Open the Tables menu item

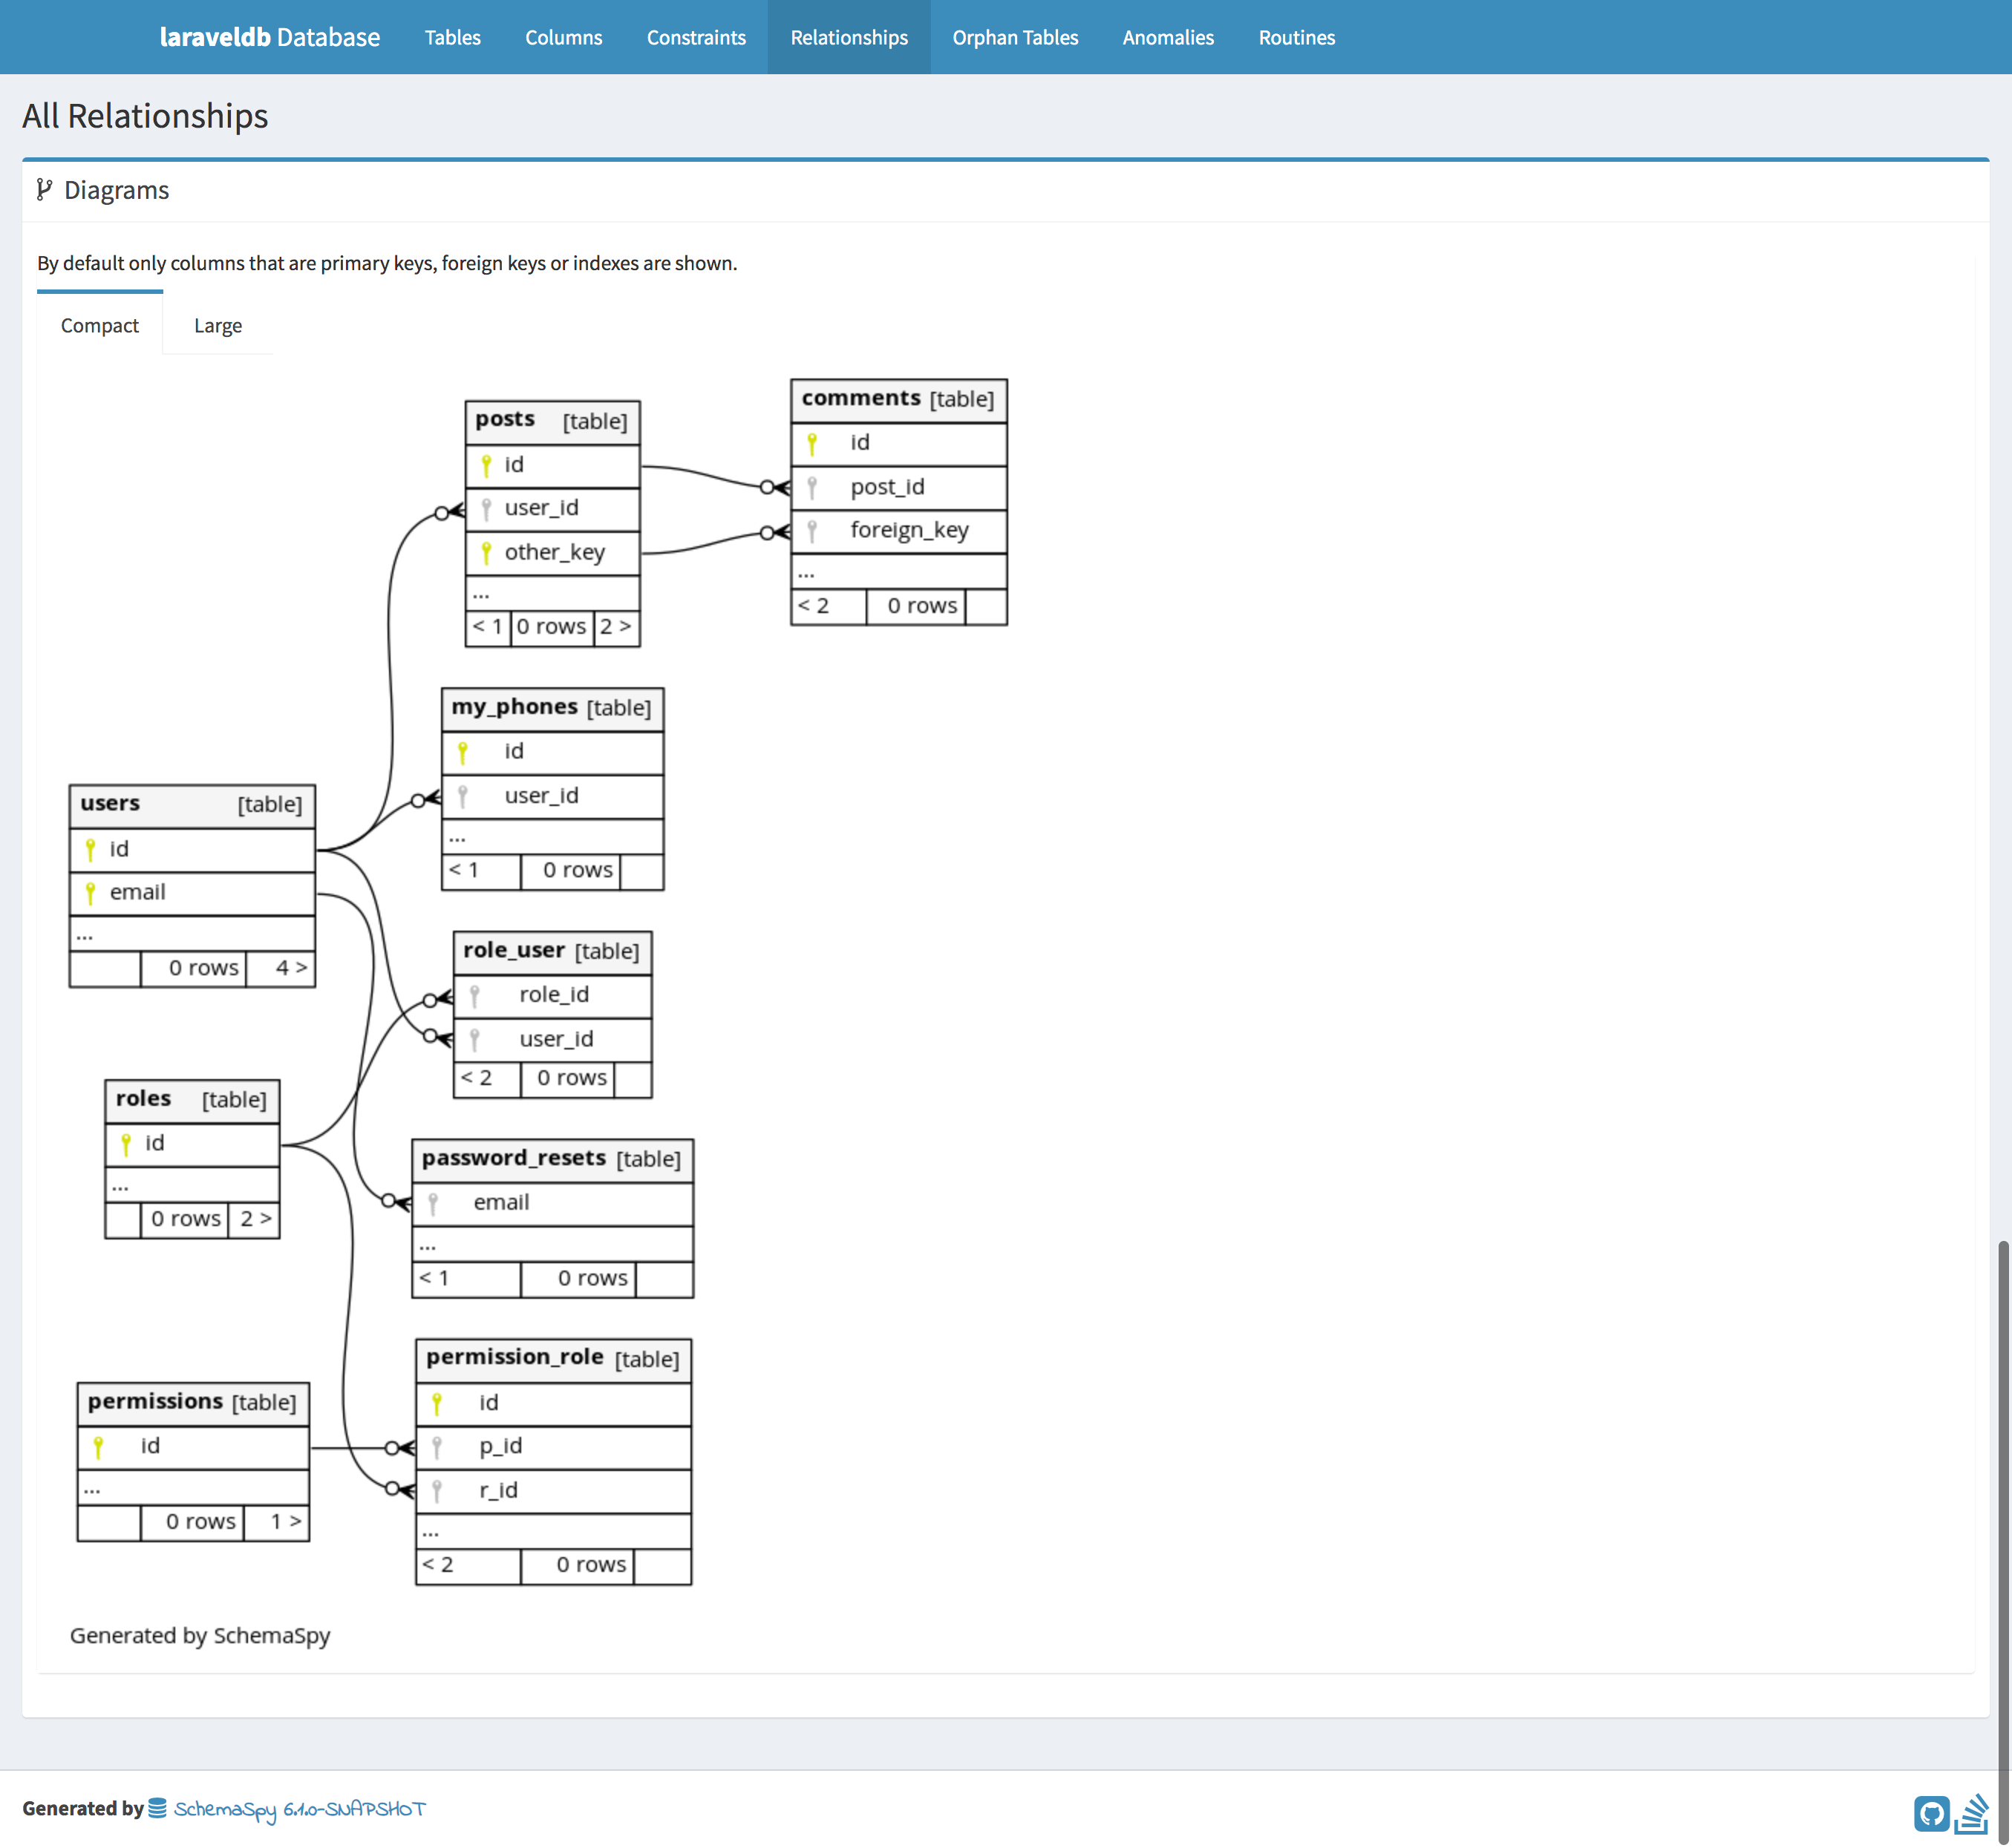coord(452,37)
